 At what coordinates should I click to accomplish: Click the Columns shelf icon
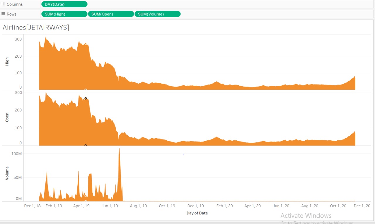tap(3, 4)
